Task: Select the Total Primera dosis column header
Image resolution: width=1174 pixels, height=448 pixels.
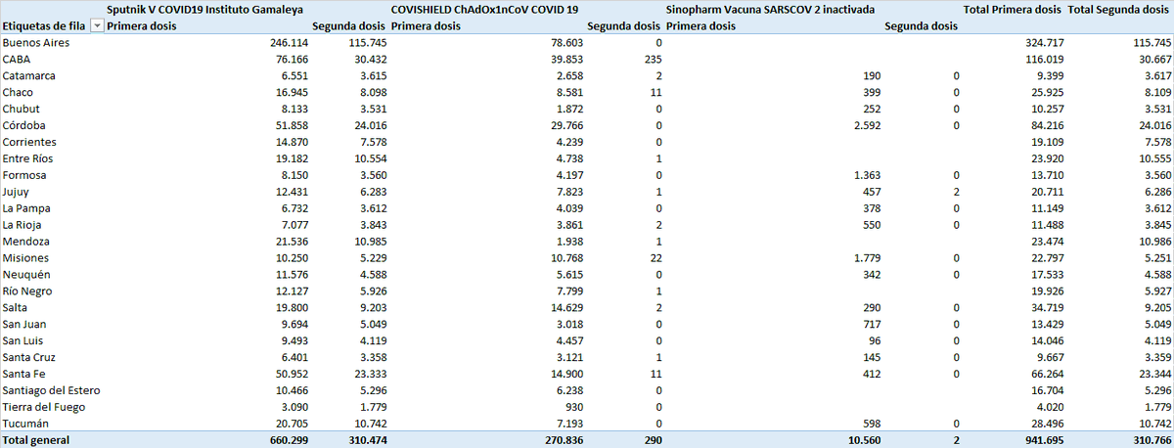Action: (1013, 8)
